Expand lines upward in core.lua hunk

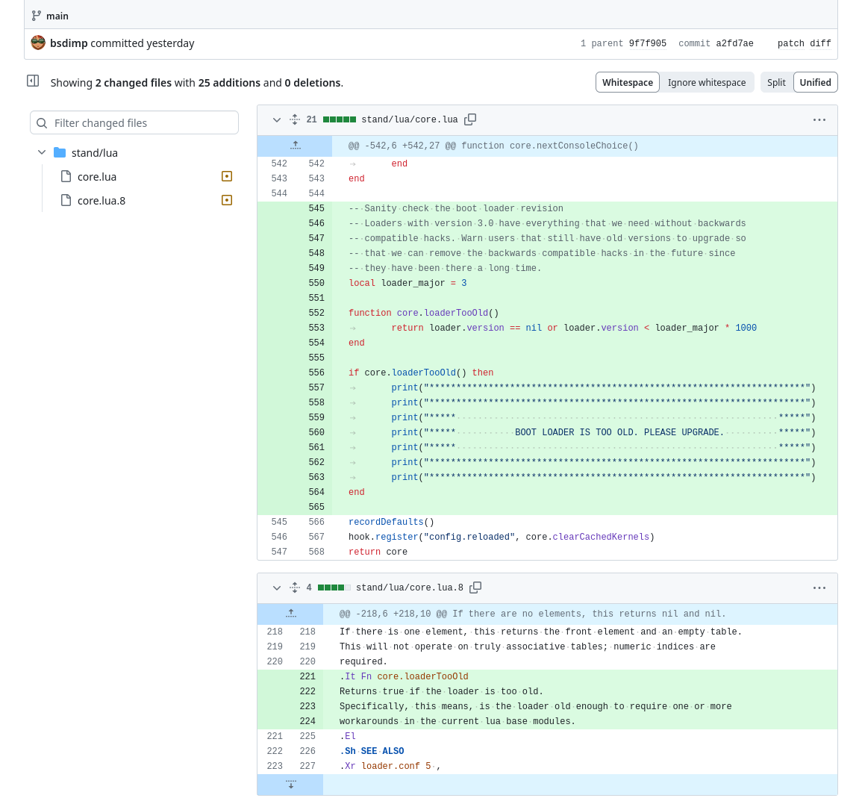[295, 146]
